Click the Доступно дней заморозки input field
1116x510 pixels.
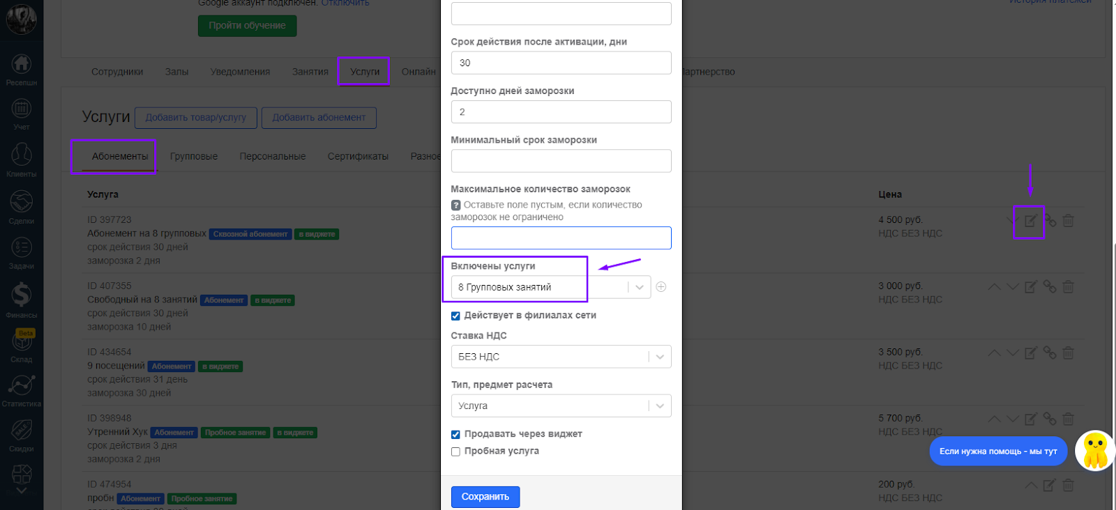tap(561, 112)
